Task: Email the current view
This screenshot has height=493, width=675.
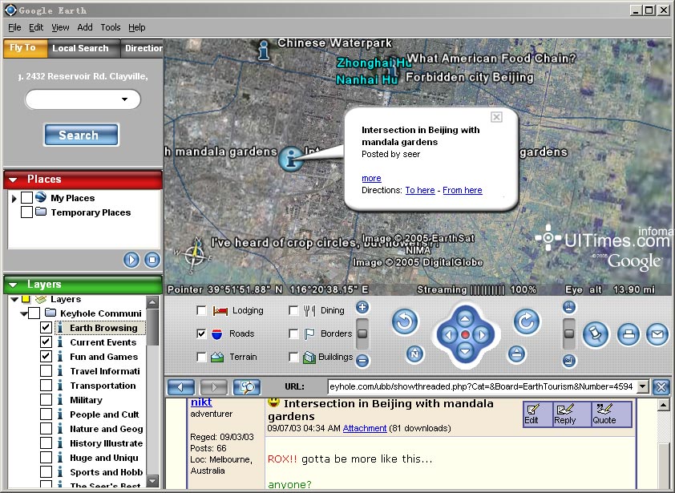Action: coord(657,334)
